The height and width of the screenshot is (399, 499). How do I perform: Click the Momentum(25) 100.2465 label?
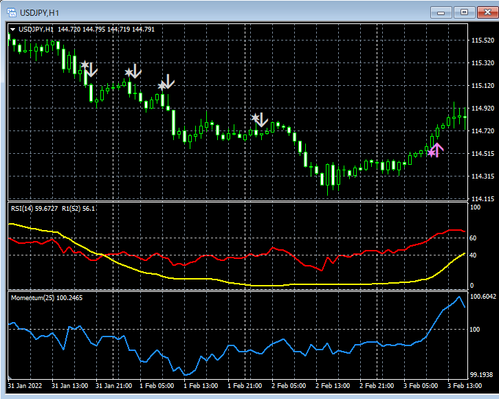point(47,298)
